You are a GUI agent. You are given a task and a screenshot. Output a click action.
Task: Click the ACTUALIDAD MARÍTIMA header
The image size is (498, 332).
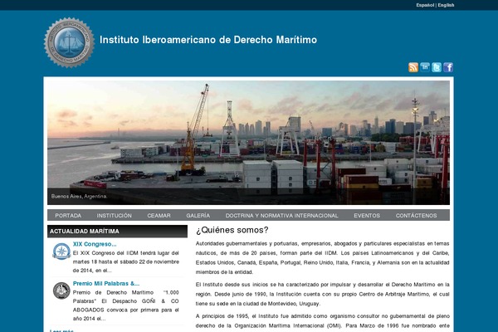coord(117,232)
